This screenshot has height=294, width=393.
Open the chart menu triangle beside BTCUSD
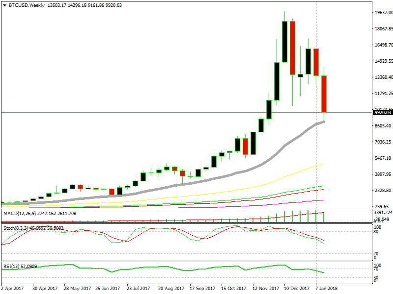[x=4, y=5]
